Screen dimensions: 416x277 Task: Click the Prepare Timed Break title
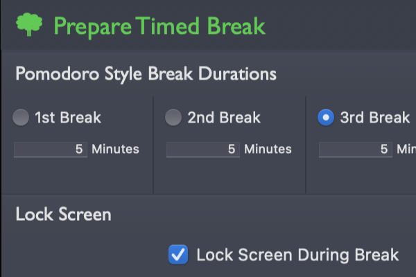[159, 27]
